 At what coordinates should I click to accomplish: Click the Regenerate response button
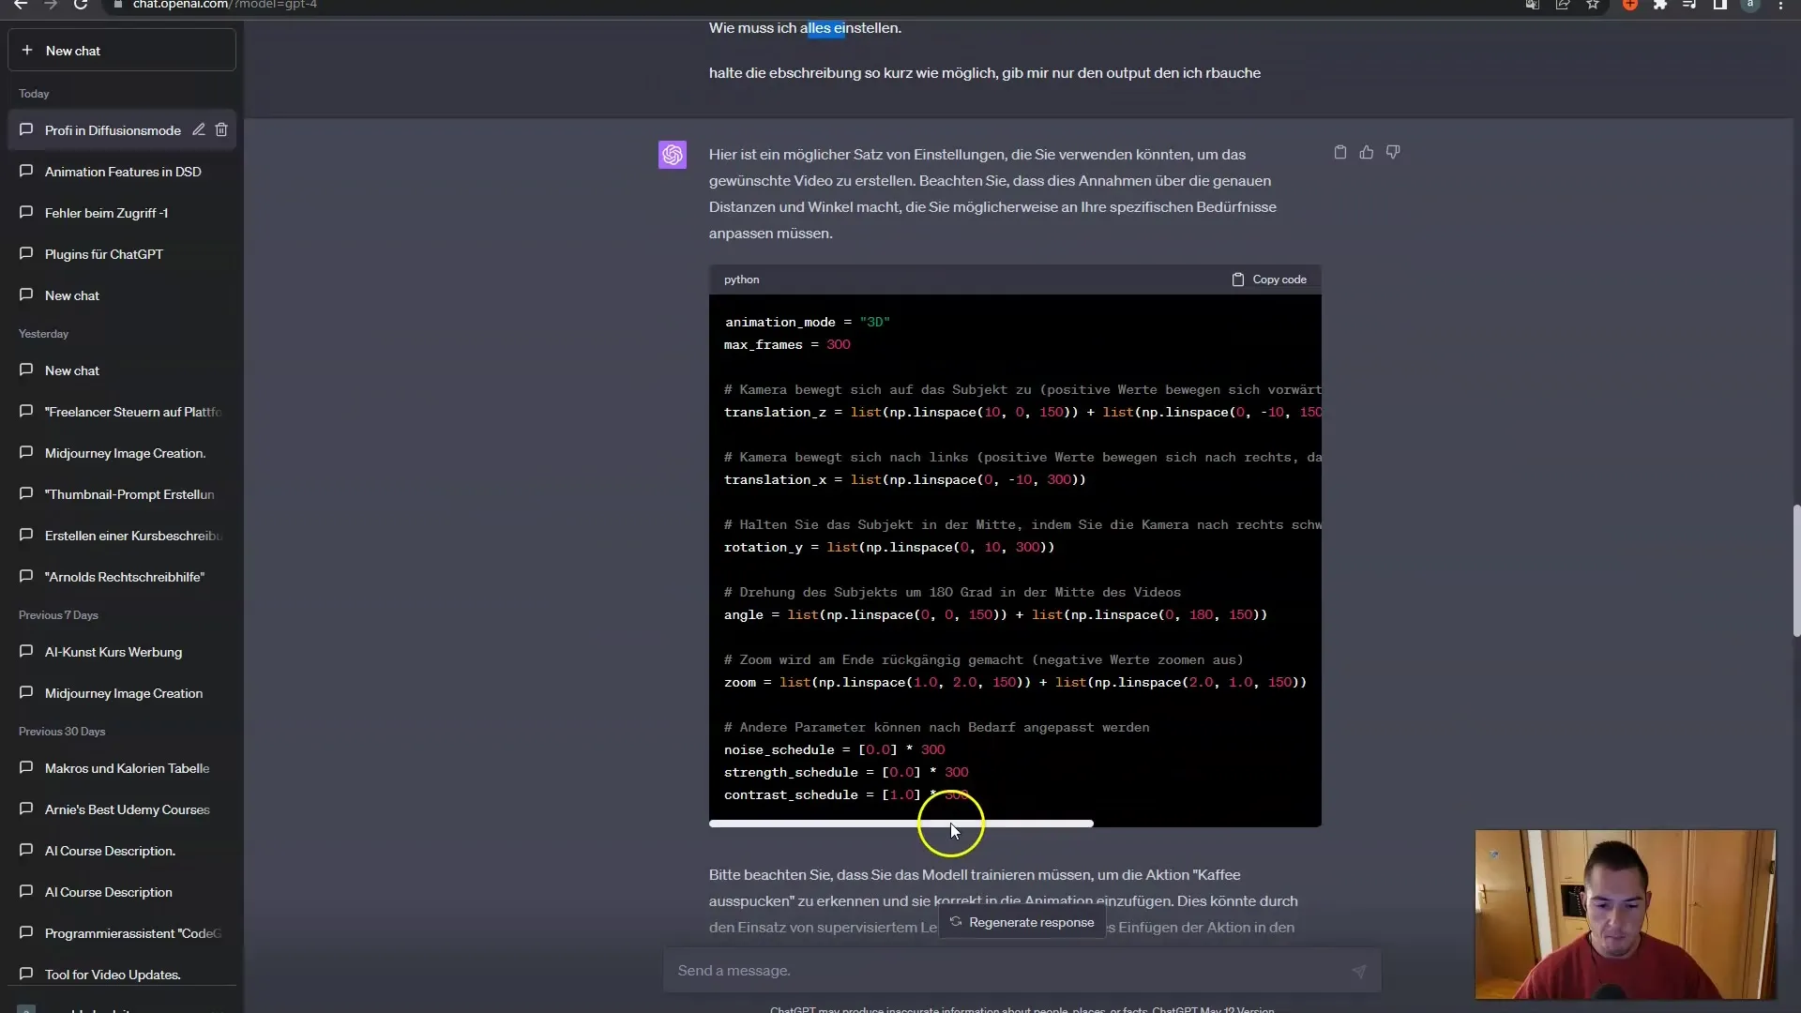coord(1021,921)
